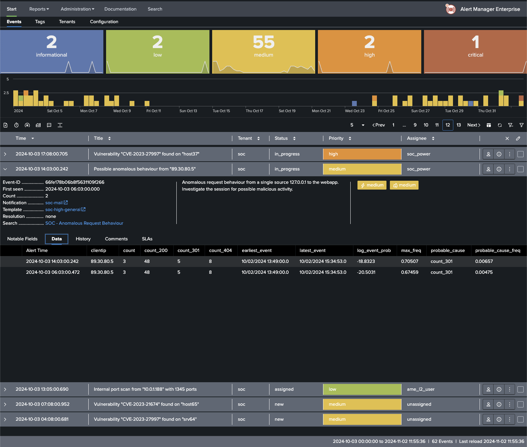Open the info icon on the port scan row
Screen dimensions: 527x447
point(499,389)
